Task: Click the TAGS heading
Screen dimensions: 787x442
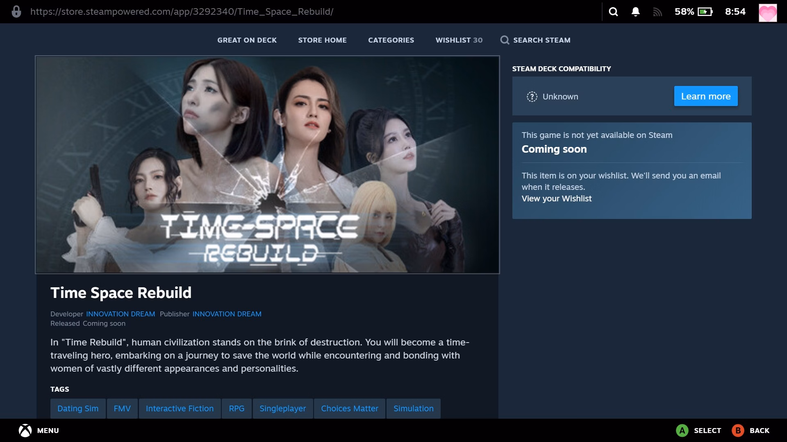Action: click(60, 389)
